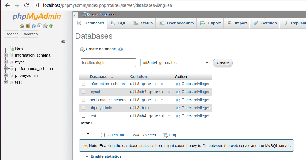Click the server icon in breadcrumb bar
The width and height of the screenshot is (306, 160).
pos(84,14)
